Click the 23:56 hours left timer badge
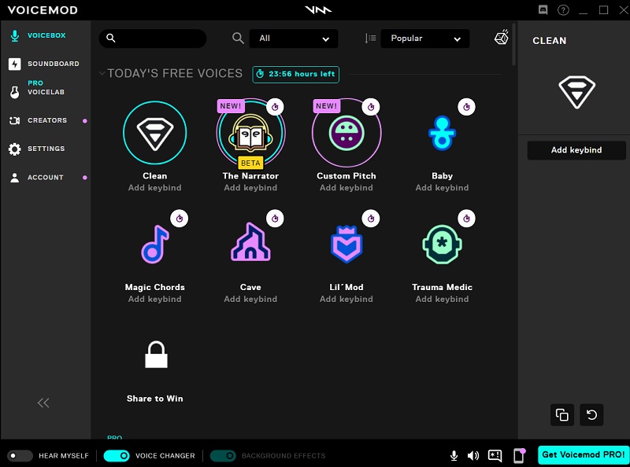The height and width of the screenshot is (467, 630). (x=296, y=74)
